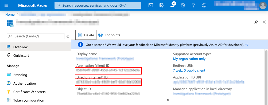Pin this blade with the pin icon

[256, 22]
